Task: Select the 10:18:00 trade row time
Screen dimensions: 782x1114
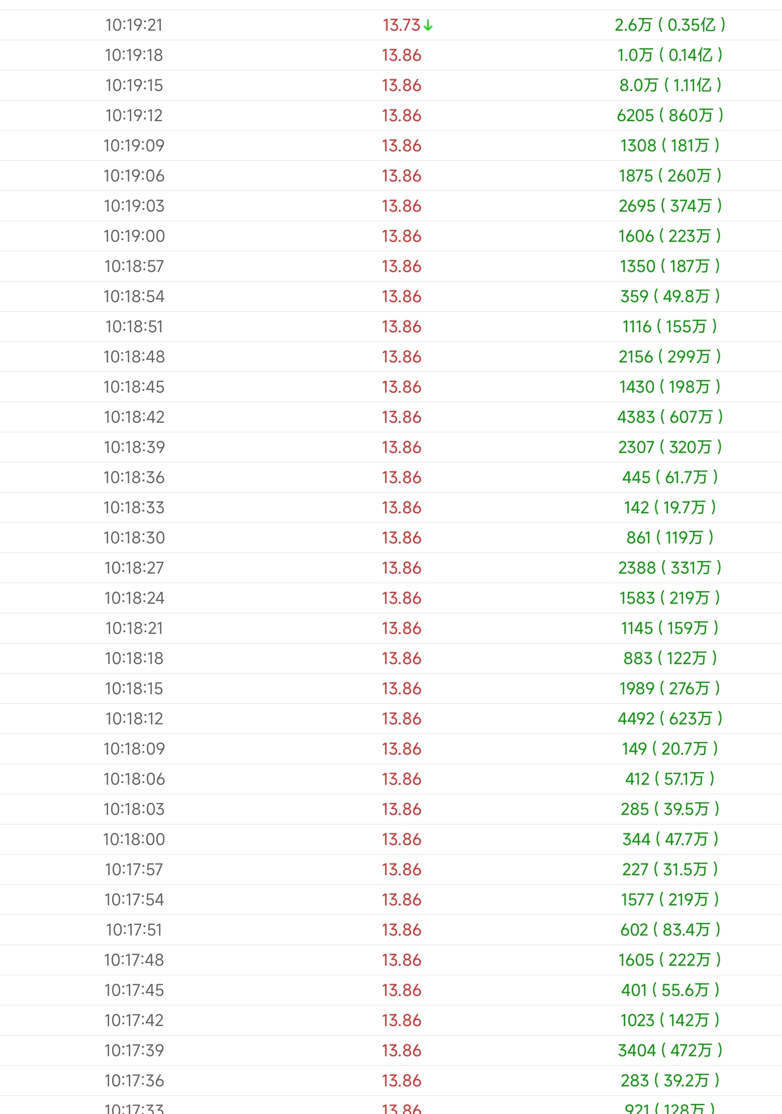Action: coord(134,840)
